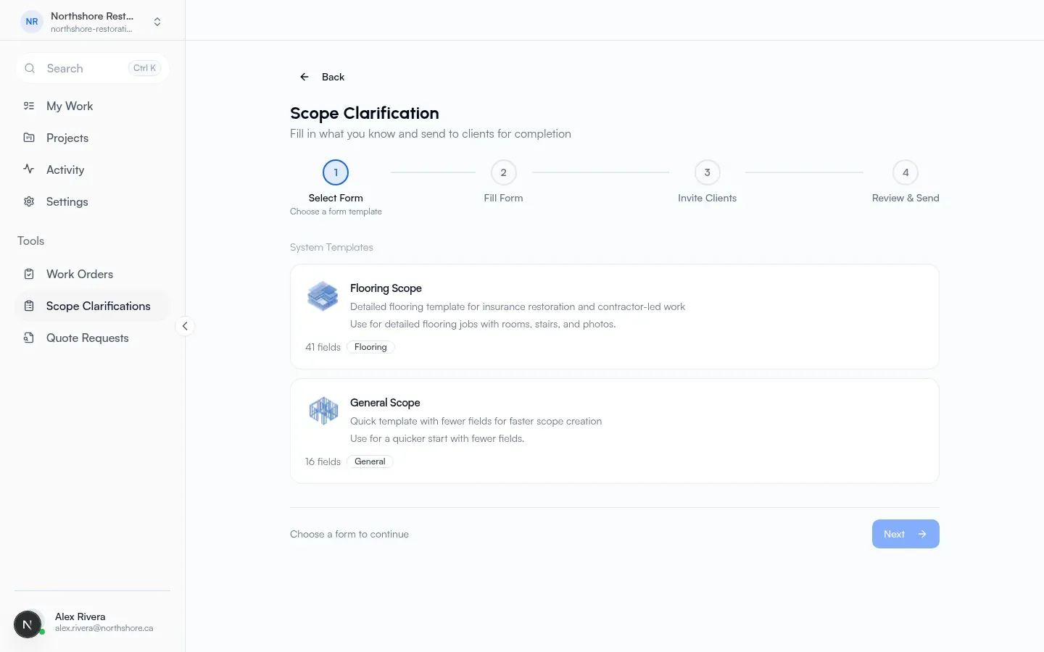Click the Settings gear icon
The height and width of the screenshot is (652, 1044).
[29, 201]
